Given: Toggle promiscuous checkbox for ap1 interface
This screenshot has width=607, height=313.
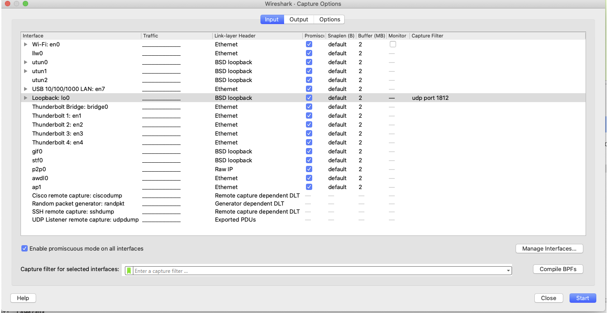Looking at the screenshot, I should click(x=309, y=187).
